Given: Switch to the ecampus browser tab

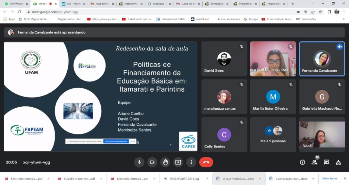Looking at the screenshot, I should [158, 4].
